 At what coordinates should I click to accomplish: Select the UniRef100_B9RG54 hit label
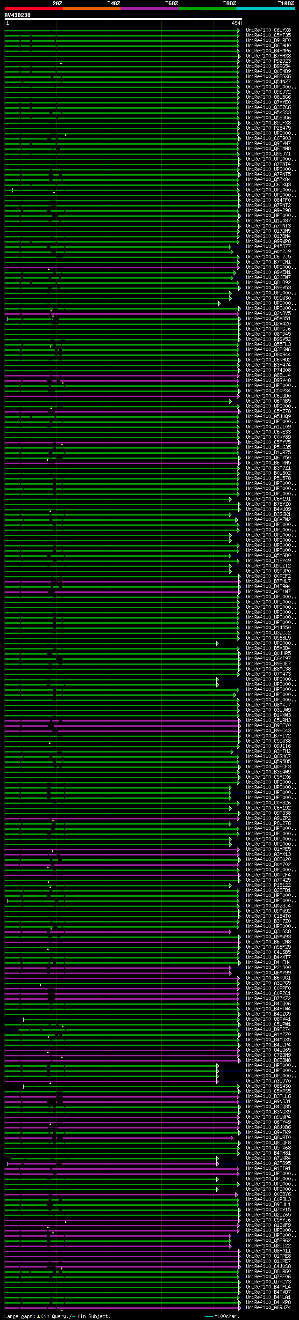click(268, 66)
